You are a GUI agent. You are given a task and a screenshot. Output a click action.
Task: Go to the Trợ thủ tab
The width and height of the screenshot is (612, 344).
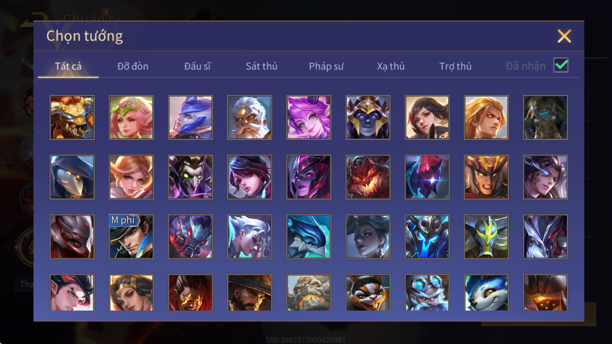(x=455, y=66)
